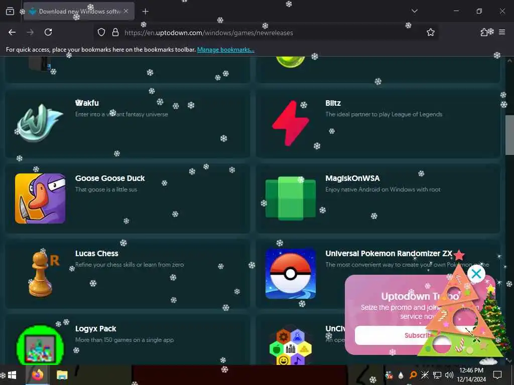The height and width of the screenshot is (385, 514).
Task: Click the magnifier tray icon
Action: click(x=413, y=375)
